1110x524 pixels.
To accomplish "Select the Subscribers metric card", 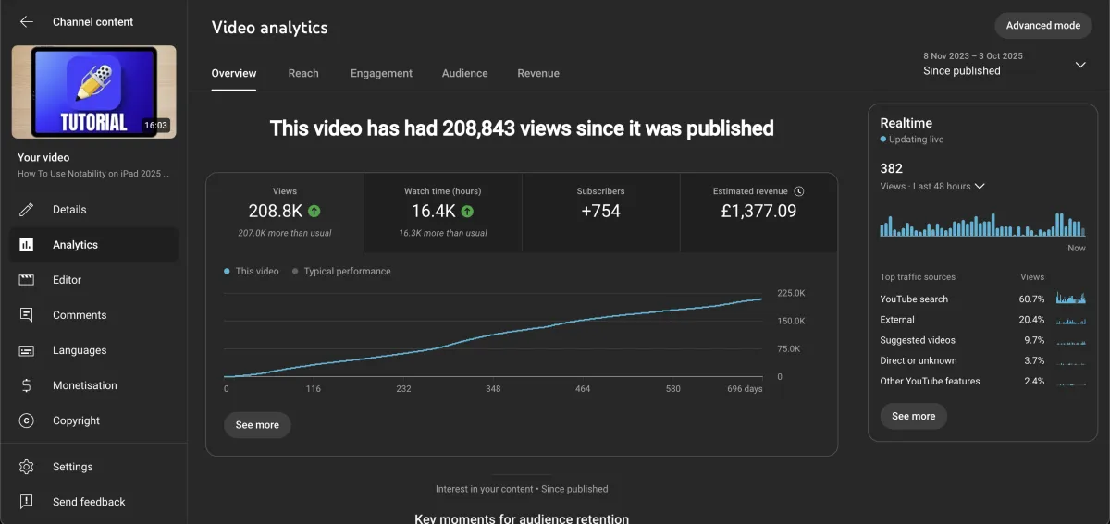I will coord(600,213).
